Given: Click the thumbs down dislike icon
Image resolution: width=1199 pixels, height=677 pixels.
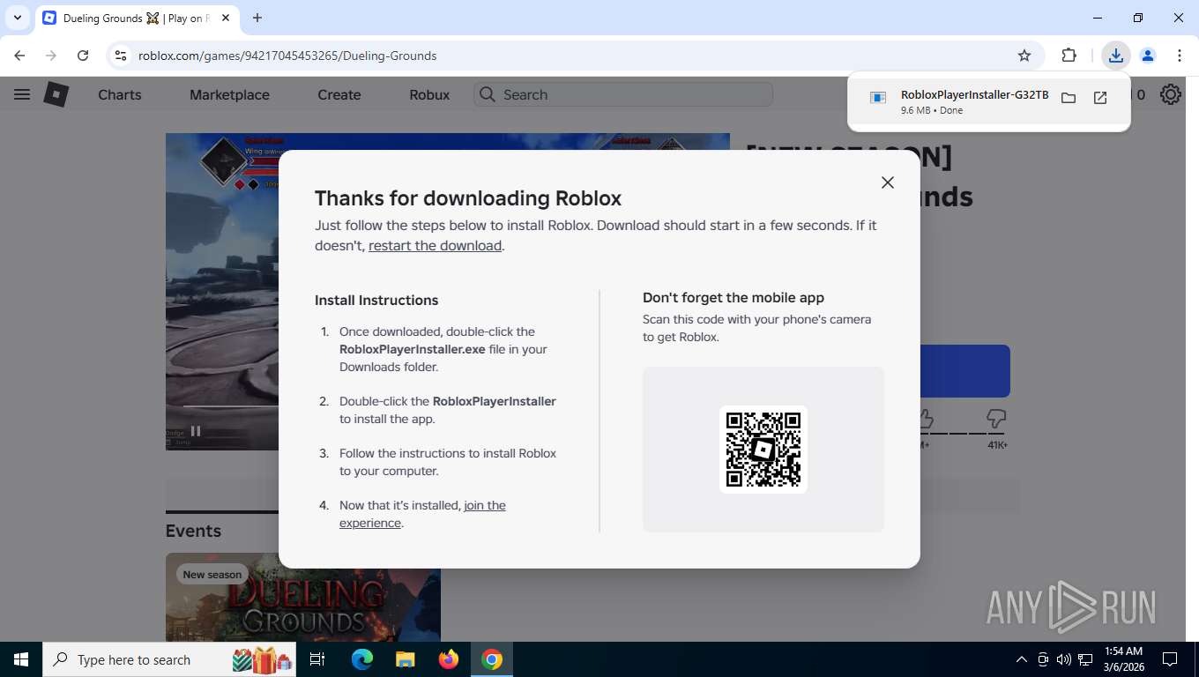Looking at the screenshot, I should pyautogui.click(x=996, y=418).
